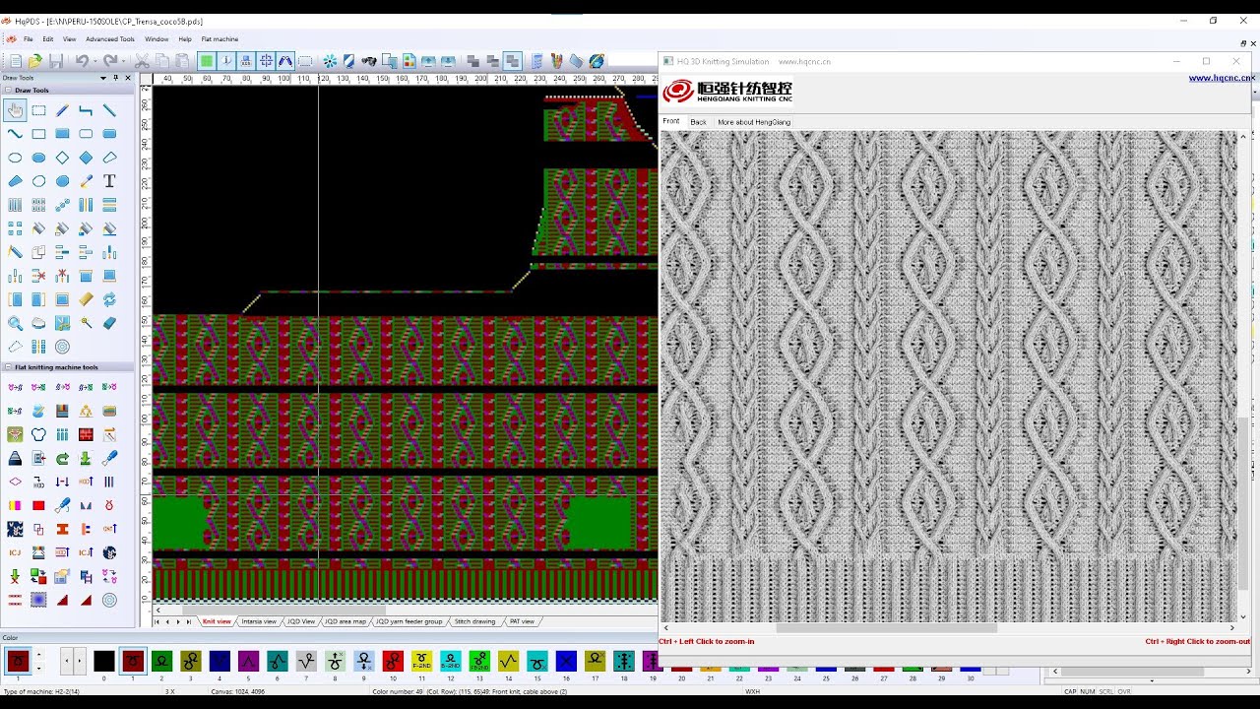
Task: Go to the first sheet tab arrow
Action: [157, 621]
